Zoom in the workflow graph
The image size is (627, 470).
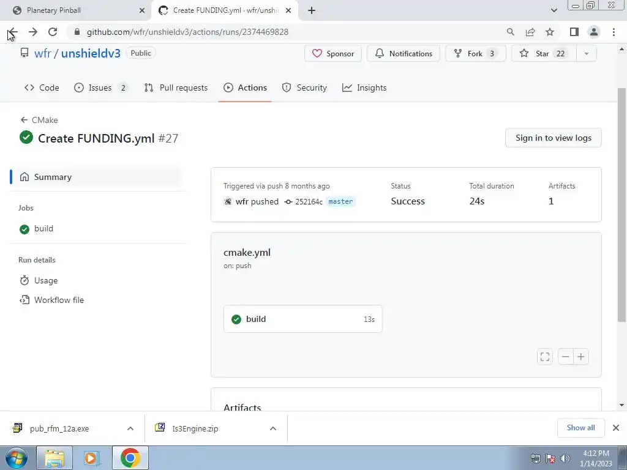pyautogui.click(x=581, y=357)
